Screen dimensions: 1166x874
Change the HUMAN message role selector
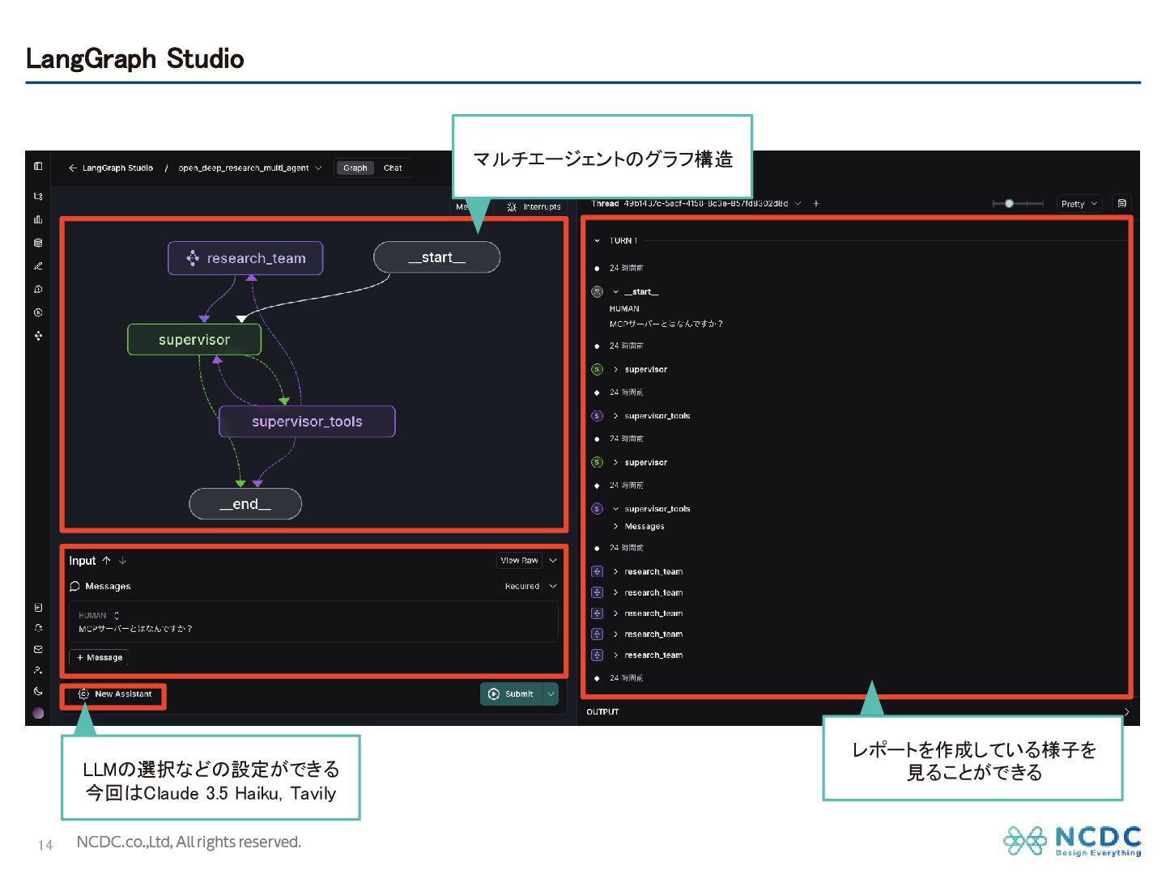(99, 616)
